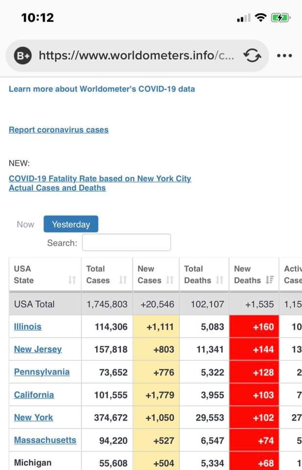Tap the B+ browser badge icon
The height and width of the screenshot is (470, 302).
[x=23, y=56]
